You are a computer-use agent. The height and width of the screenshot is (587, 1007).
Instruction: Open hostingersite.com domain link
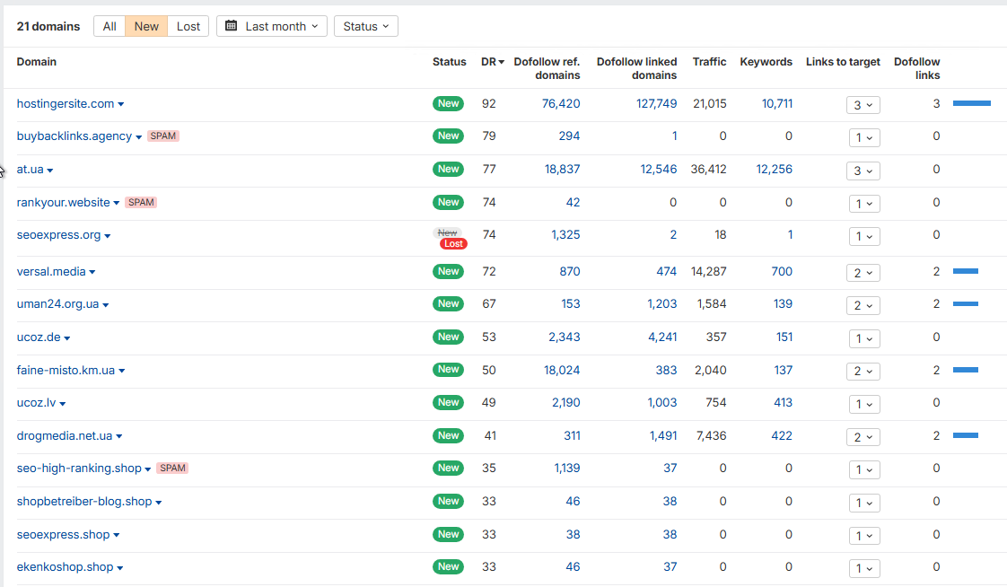tap(66, 103)
